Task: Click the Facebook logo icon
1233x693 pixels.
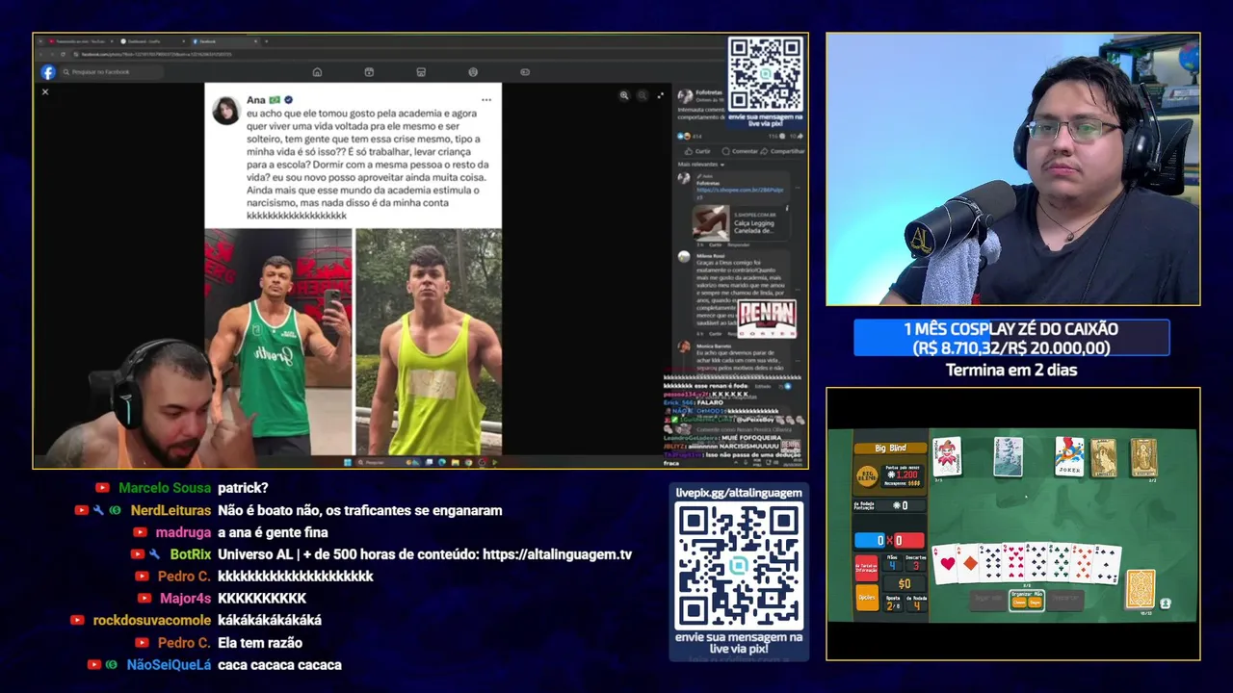Action: click(x=48, y=72)
